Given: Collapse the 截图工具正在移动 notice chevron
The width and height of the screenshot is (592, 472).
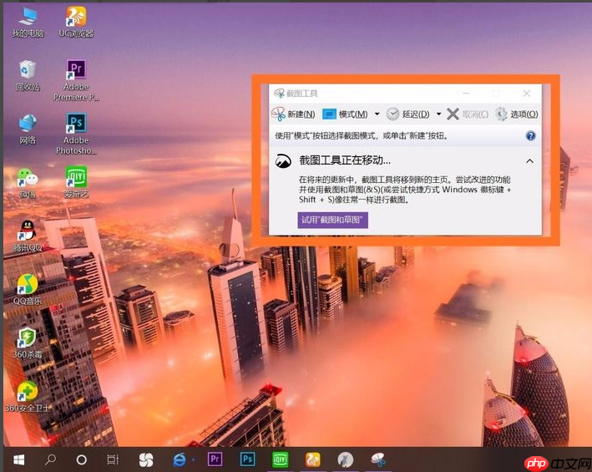Looking at the screenshot, I should click(529, 161).
